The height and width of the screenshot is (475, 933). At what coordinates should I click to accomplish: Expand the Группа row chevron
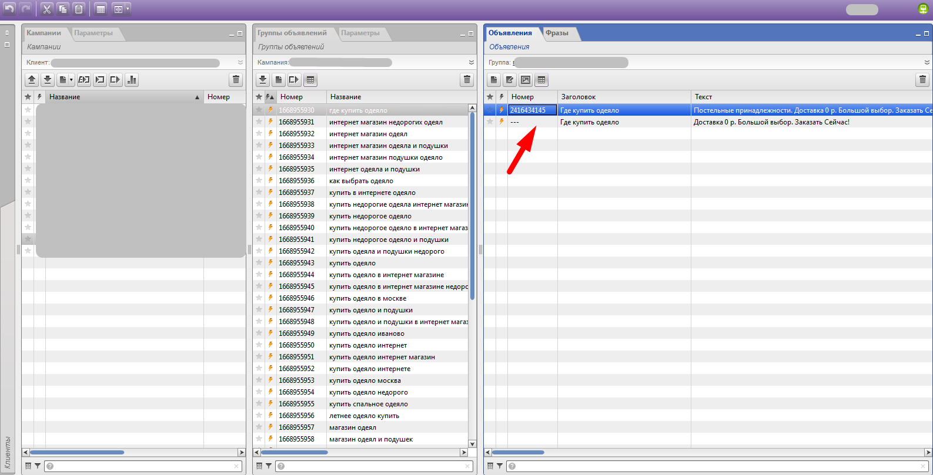[x=927, y=62]
